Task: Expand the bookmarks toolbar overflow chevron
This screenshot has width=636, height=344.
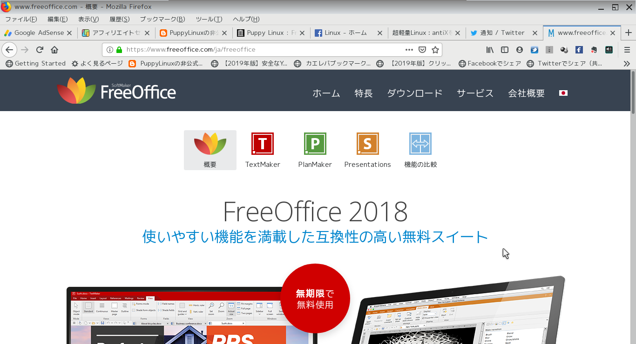Action: [x=627, y=64]
